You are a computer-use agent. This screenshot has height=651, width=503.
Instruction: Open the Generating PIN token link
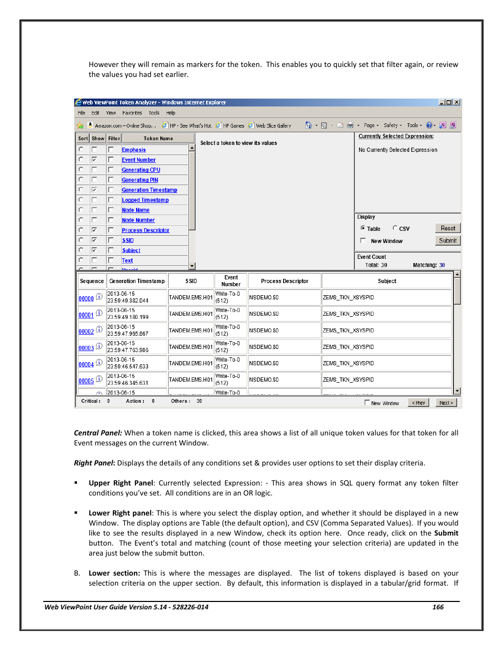tap(140, 180)
